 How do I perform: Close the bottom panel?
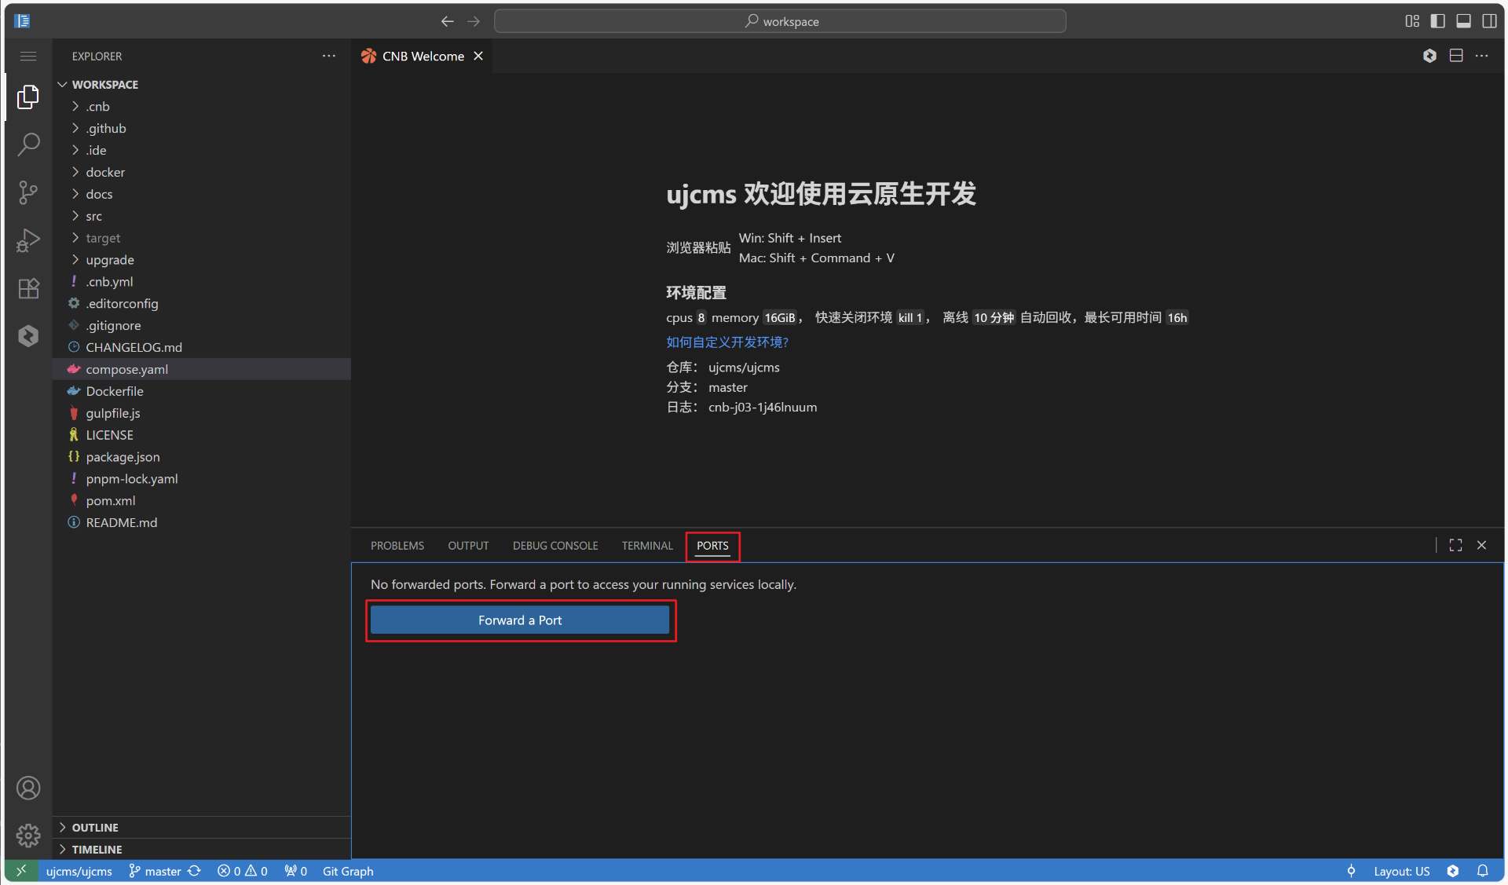click(x=1482, y=545)
